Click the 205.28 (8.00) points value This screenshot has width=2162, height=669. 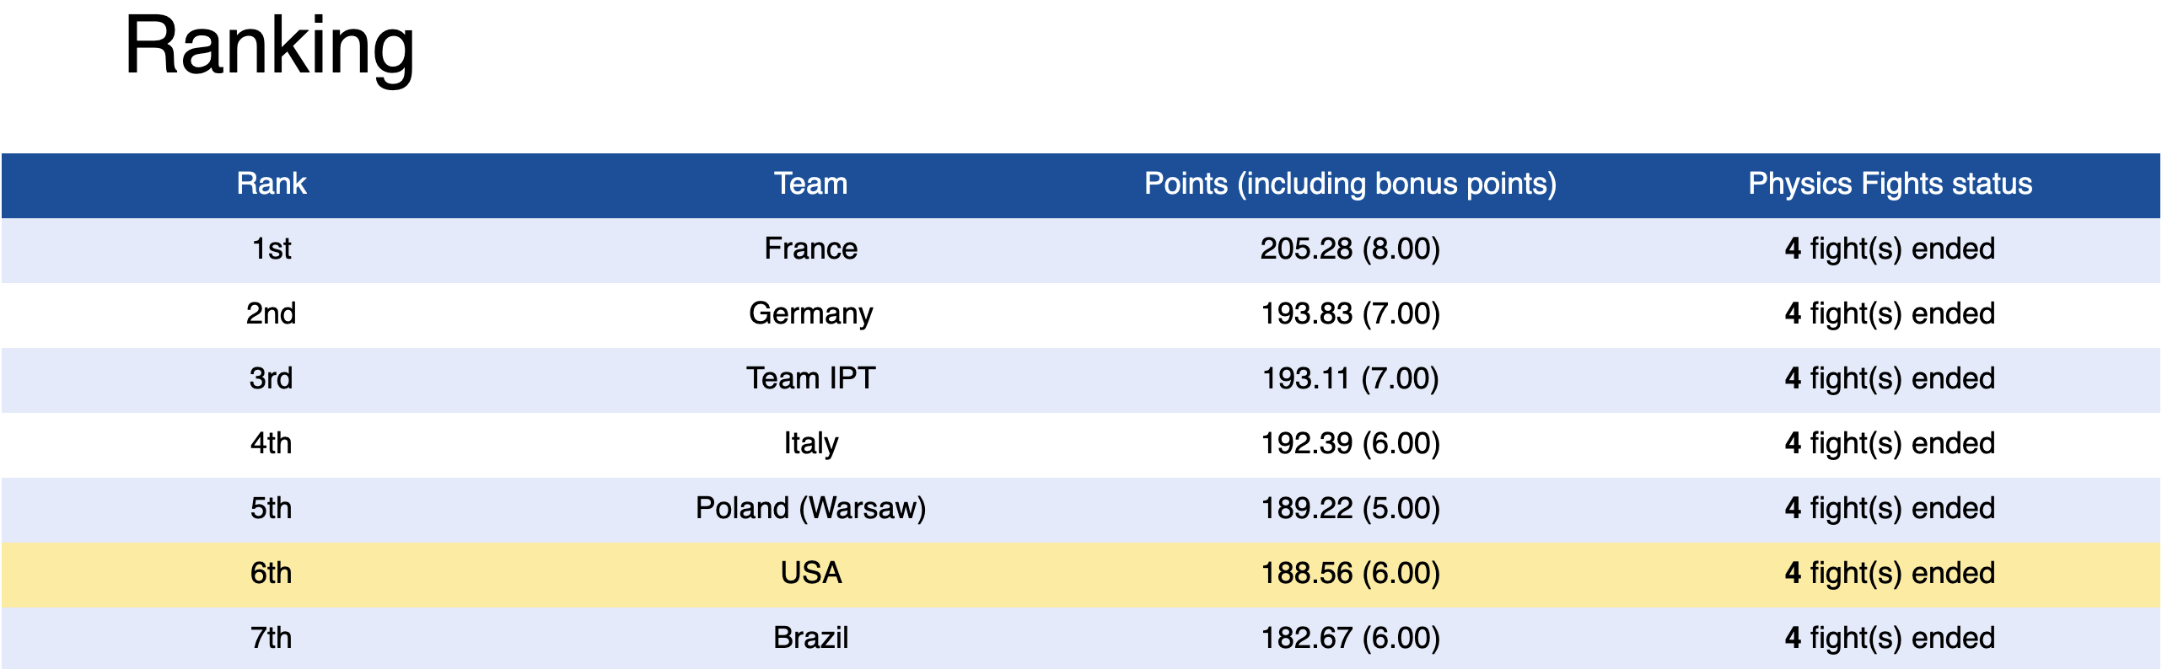pos(1350,249)
